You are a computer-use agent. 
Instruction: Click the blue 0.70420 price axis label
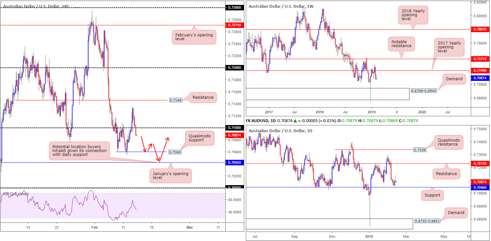(x=235, y=162)
